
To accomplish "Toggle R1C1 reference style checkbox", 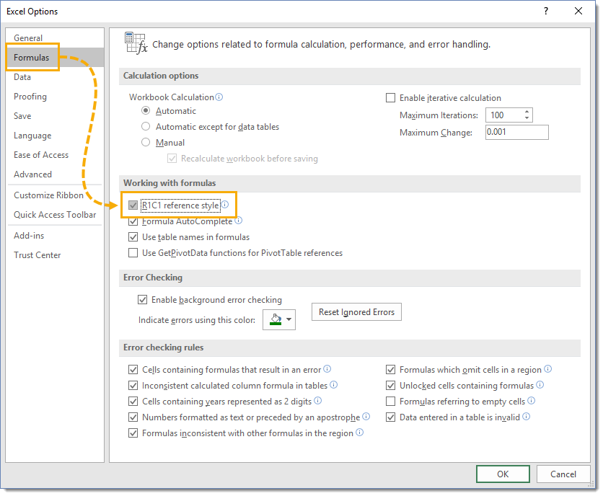I will coord(133,205).
